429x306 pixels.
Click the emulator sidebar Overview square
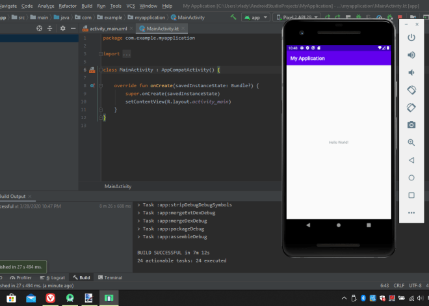(x=411, y=195)
